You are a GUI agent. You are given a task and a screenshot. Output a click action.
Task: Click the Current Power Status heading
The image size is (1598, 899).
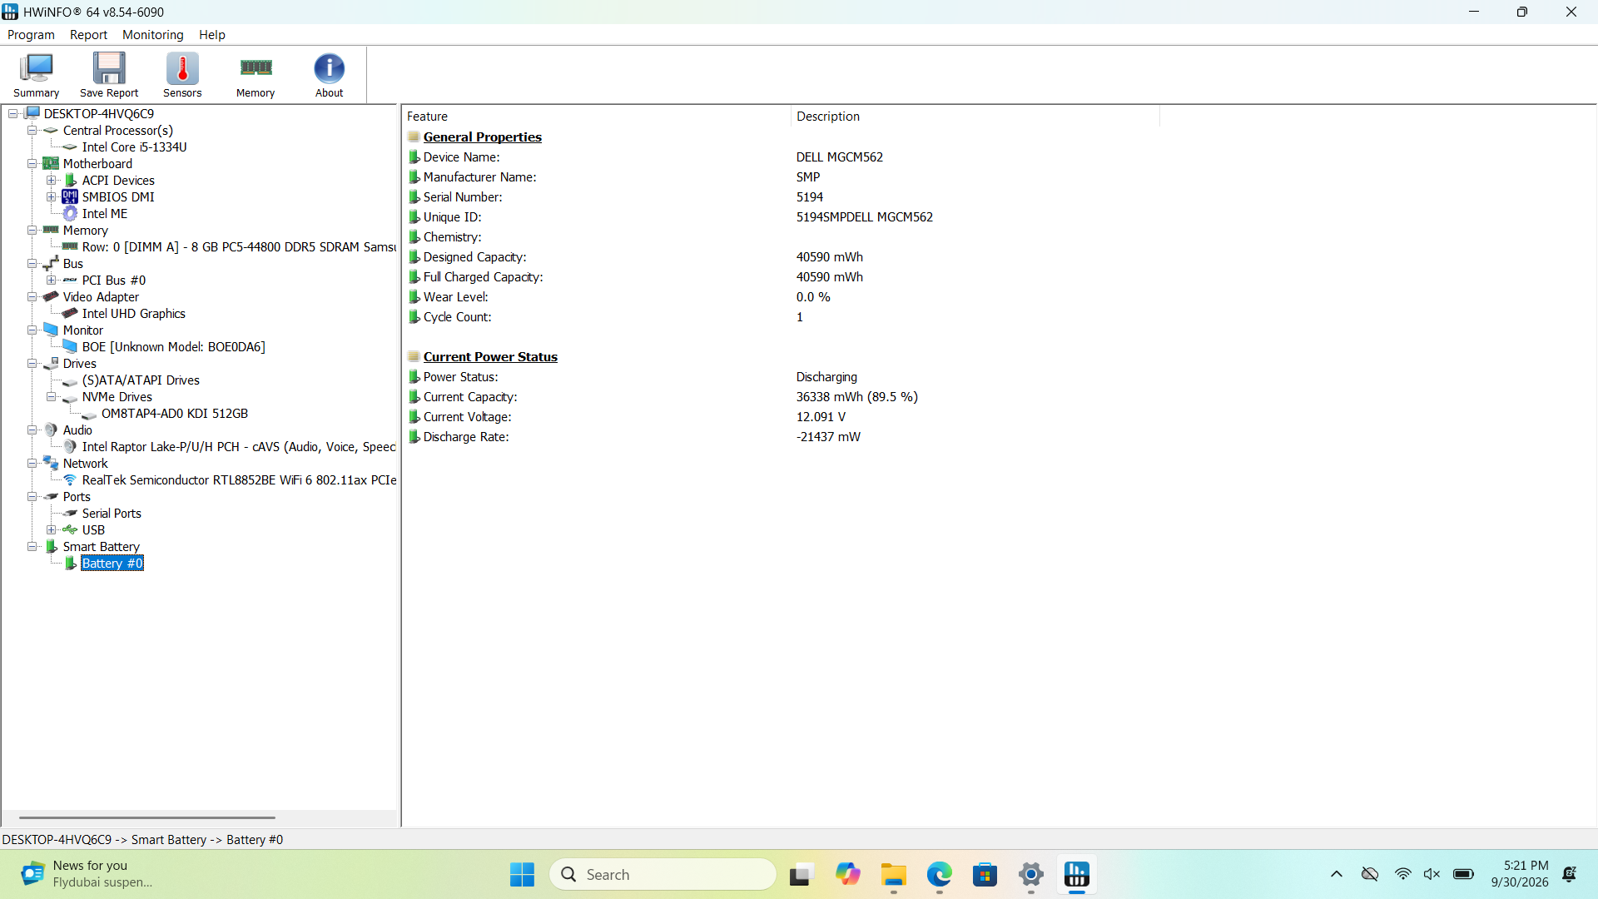click(490, 357)
